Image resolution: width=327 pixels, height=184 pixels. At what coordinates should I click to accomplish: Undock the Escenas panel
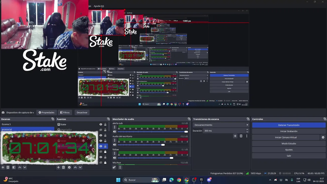click(x=53, y=119)
